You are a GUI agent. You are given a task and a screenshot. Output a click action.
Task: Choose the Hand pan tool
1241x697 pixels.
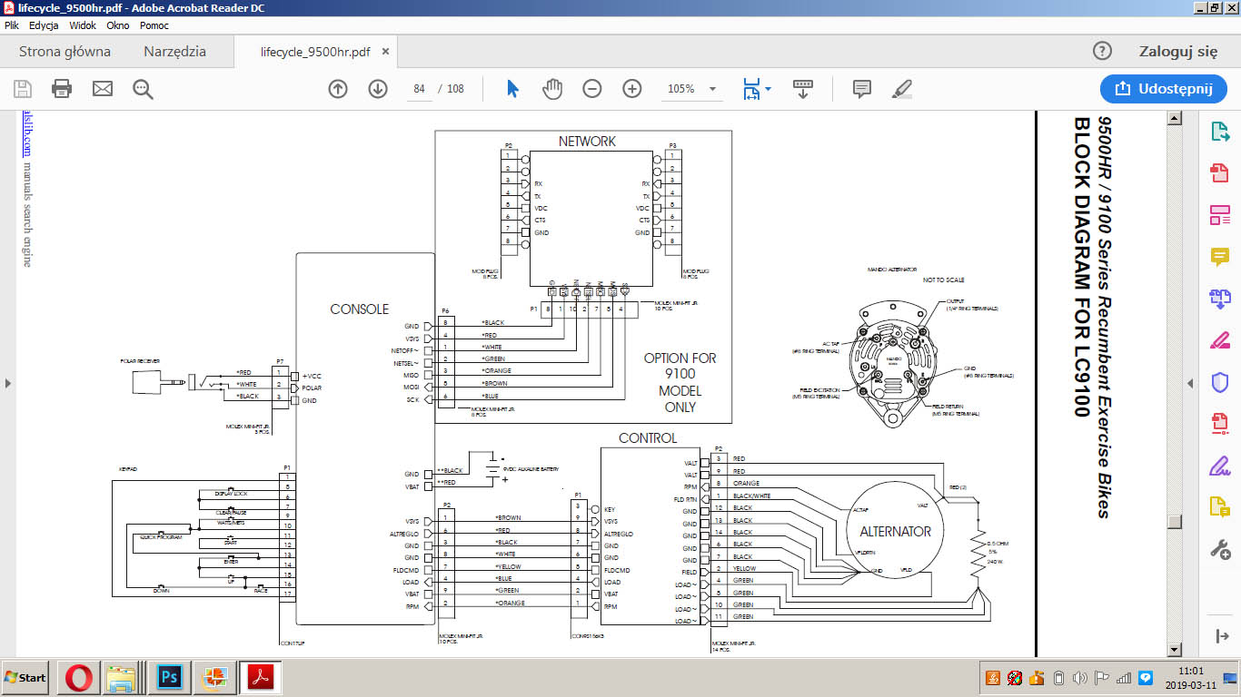[x=552, y=89]
